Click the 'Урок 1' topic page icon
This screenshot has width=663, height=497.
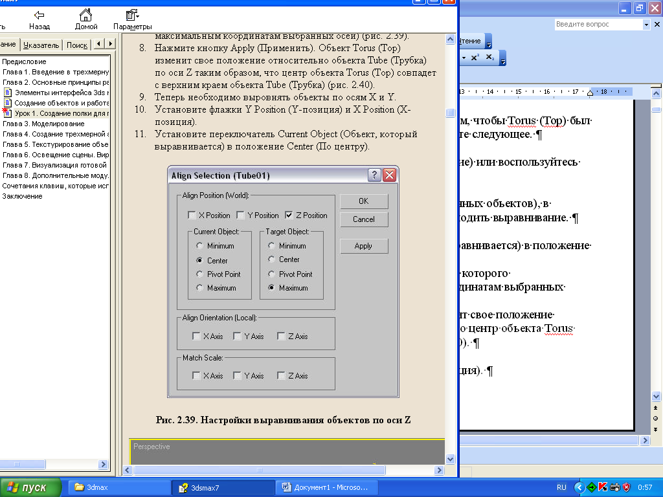(6, 113)
